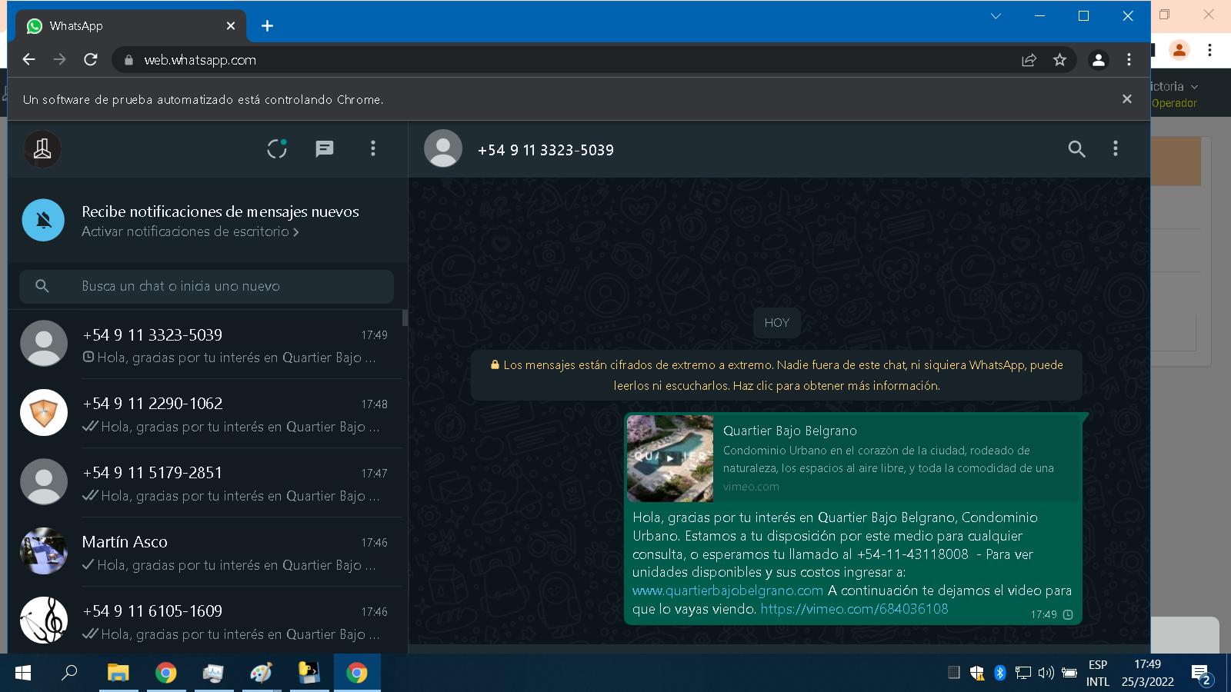The image size is (1231, 692).
Task: Click contact number in conversation header
Action: [x=545, y=150]
